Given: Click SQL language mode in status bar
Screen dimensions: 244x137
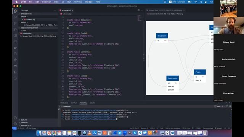Looking at the screenshot, I should (x=162, y=128).
